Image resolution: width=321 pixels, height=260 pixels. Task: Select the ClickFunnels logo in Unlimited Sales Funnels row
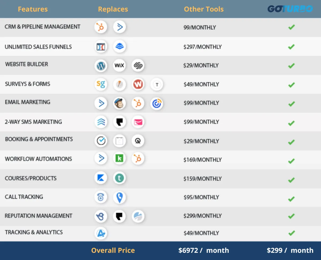click(101, 47)
